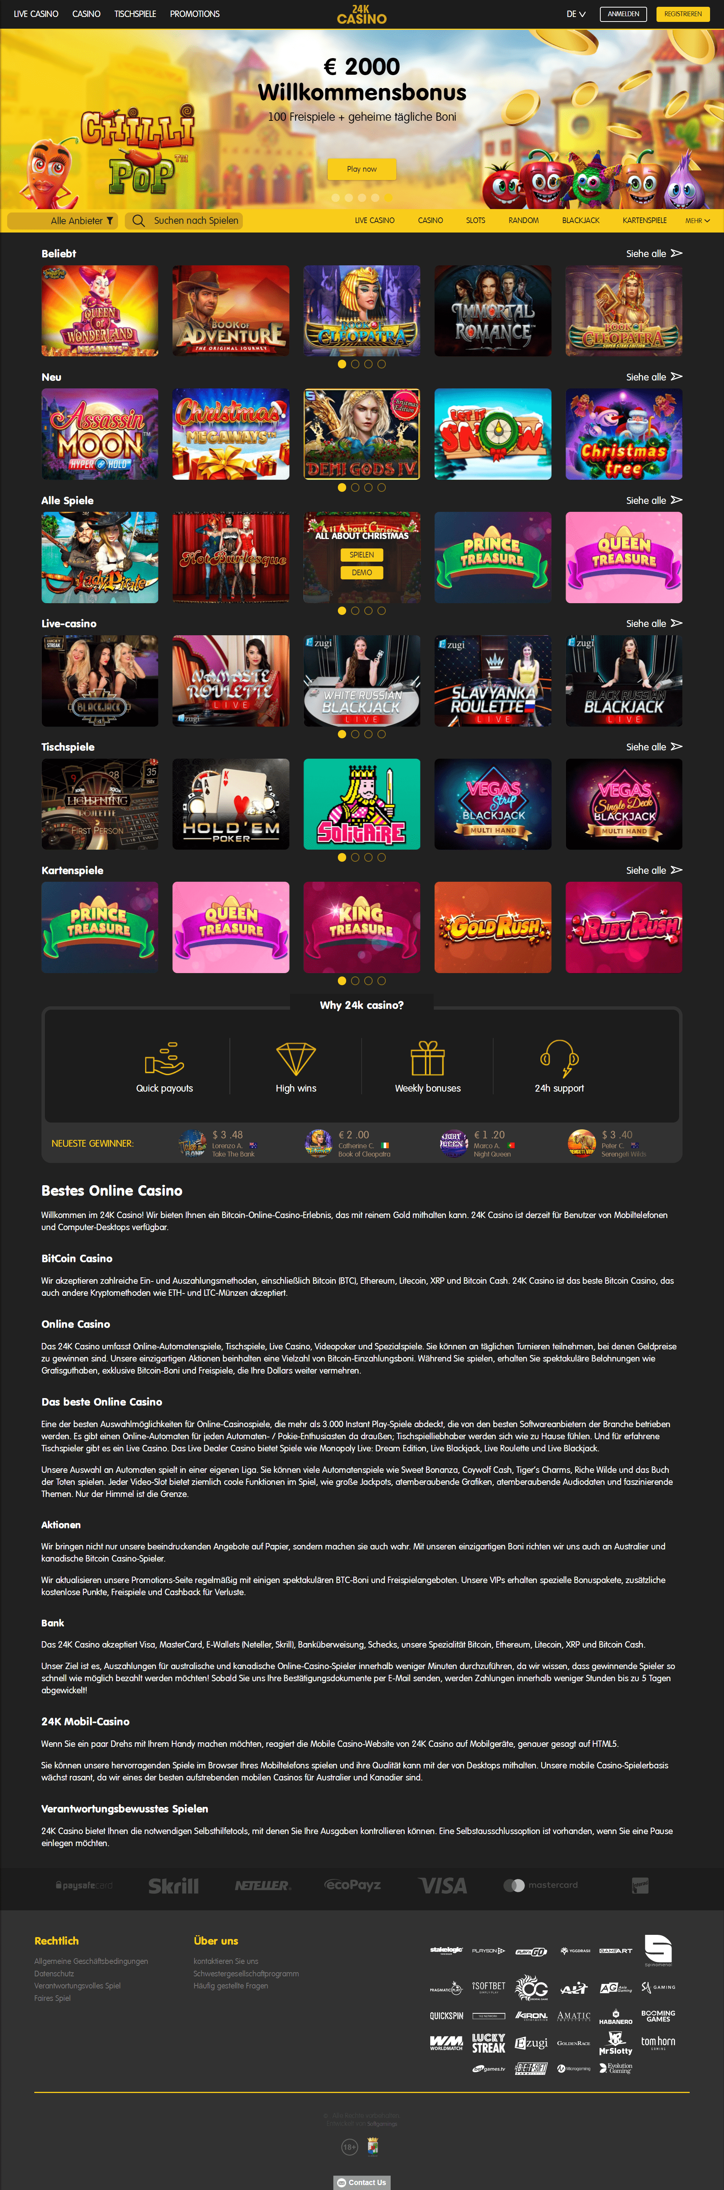Open the DE language dropdown
This screenshot has width=724, height=2190.
(x=576, y=14)
